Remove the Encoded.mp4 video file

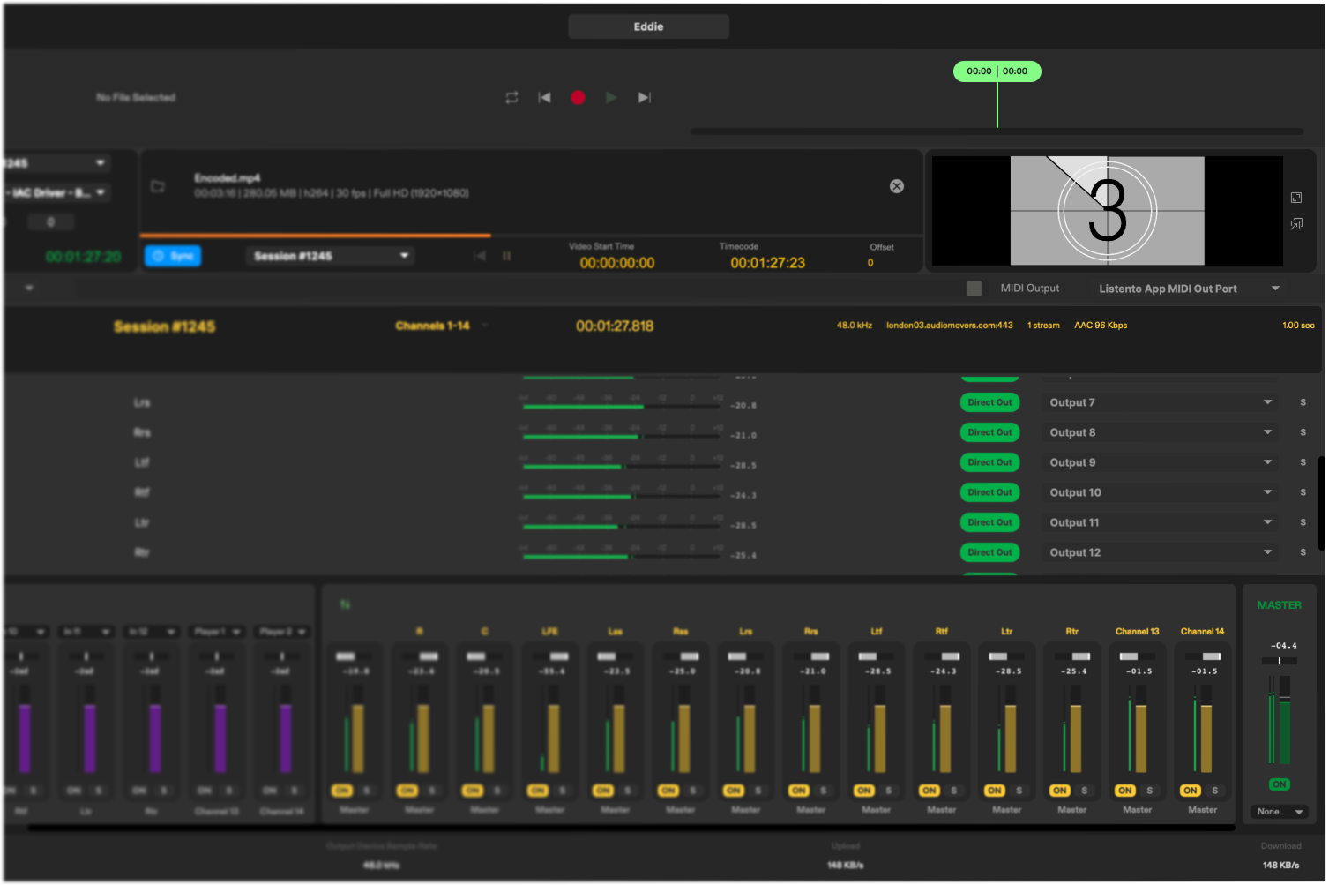click(897, 186)
